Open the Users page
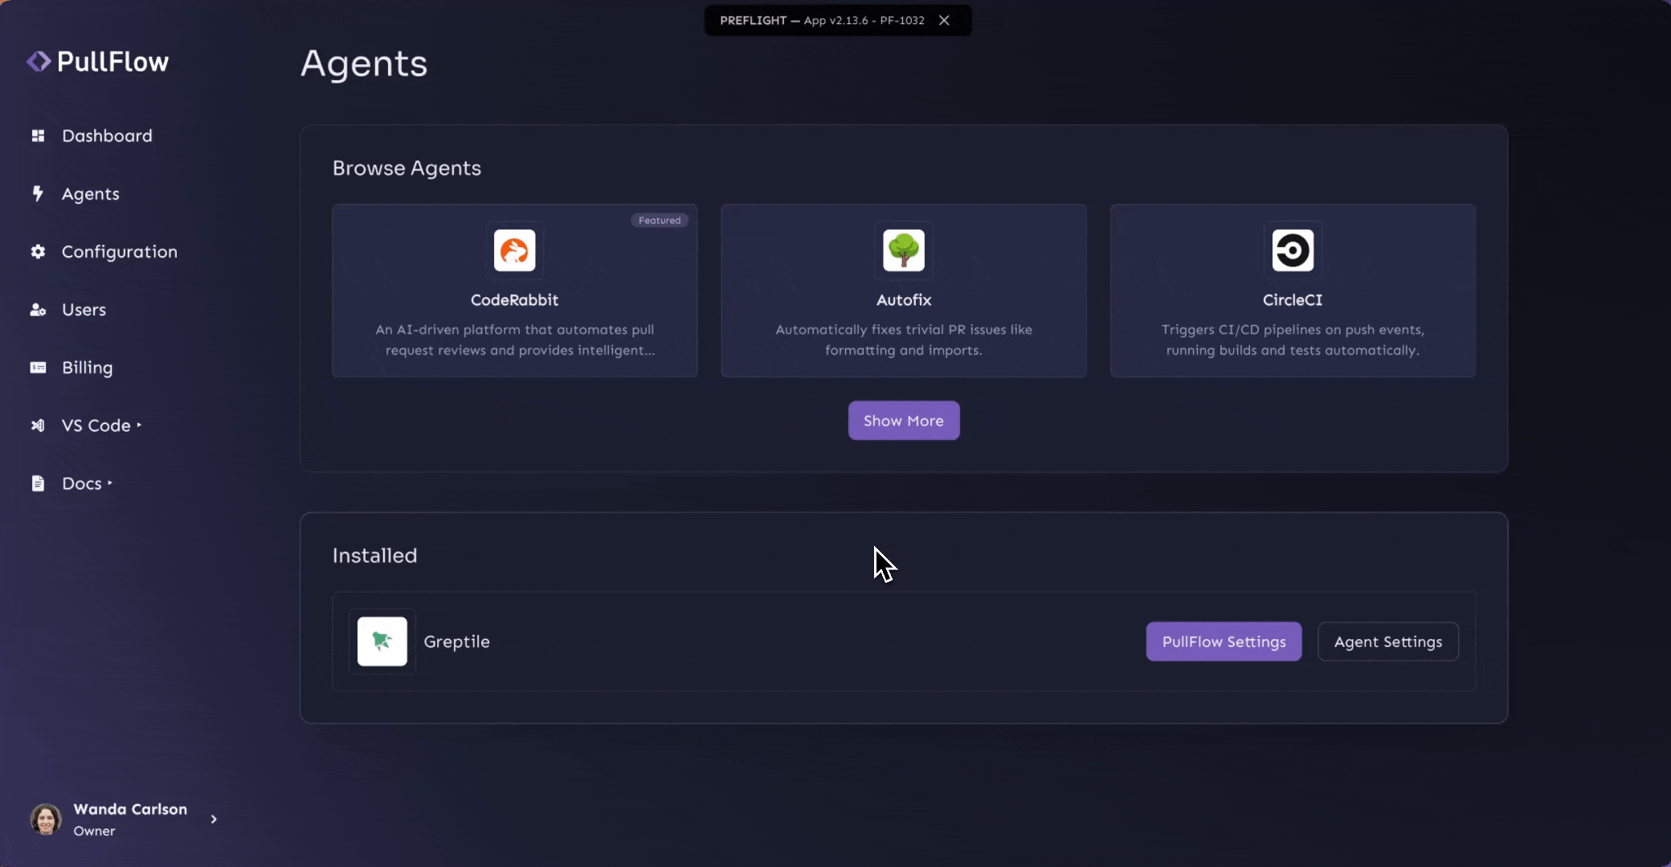The width and height of the screenshot is (1671, 867). tap(84, 309)
